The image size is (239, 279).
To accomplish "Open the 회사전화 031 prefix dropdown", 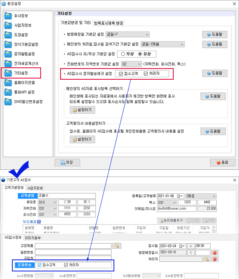I will 47,214.
